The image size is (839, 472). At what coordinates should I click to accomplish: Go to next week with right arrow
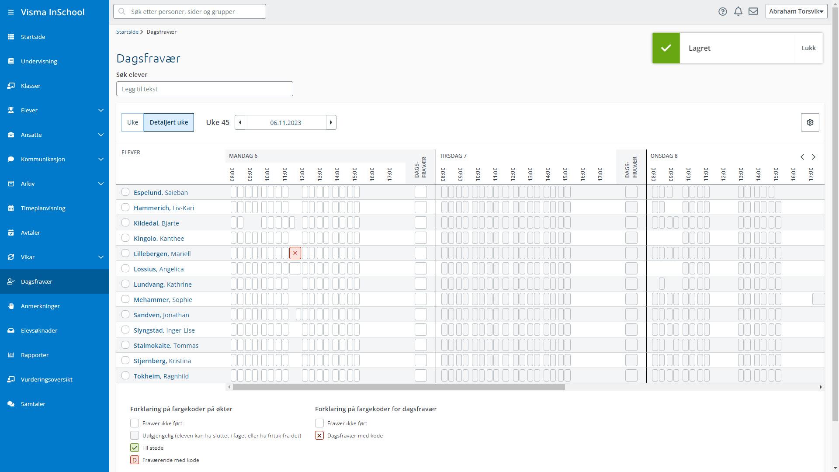[331, 122]
